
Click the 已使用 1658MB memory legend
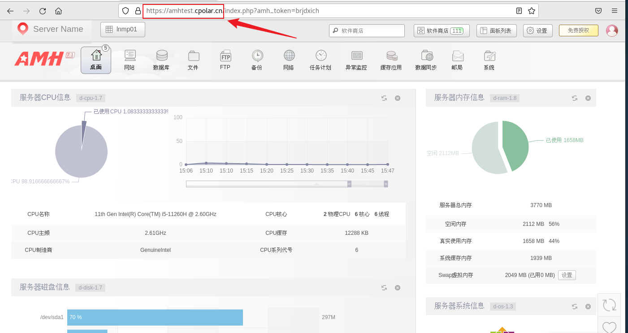tap(564, 140)
